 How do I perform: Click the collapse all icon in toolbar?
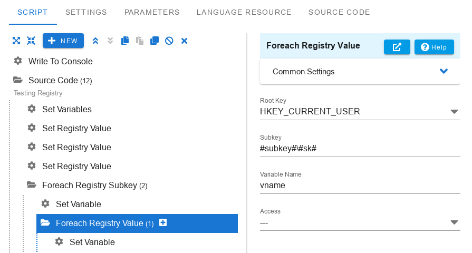click(31, 41)
